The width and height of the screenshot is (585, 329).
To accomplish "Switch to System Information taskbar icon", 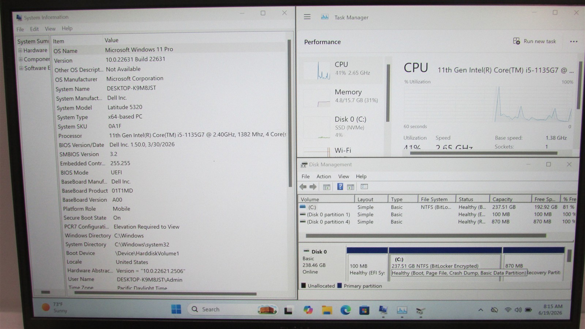I will click(383, 310).
